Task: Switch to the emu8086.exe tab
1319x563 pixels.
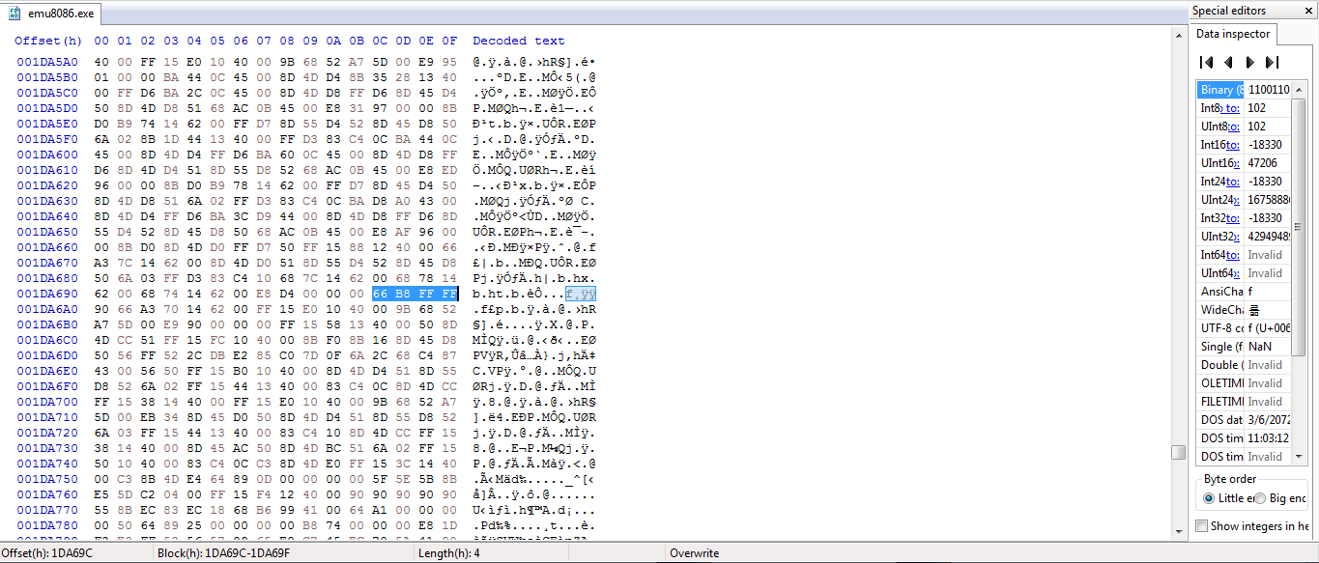Action: point(53,14)
